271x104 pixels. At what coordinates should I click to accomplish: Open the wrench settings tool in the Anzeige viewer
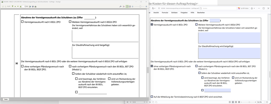tap(121, 6)
